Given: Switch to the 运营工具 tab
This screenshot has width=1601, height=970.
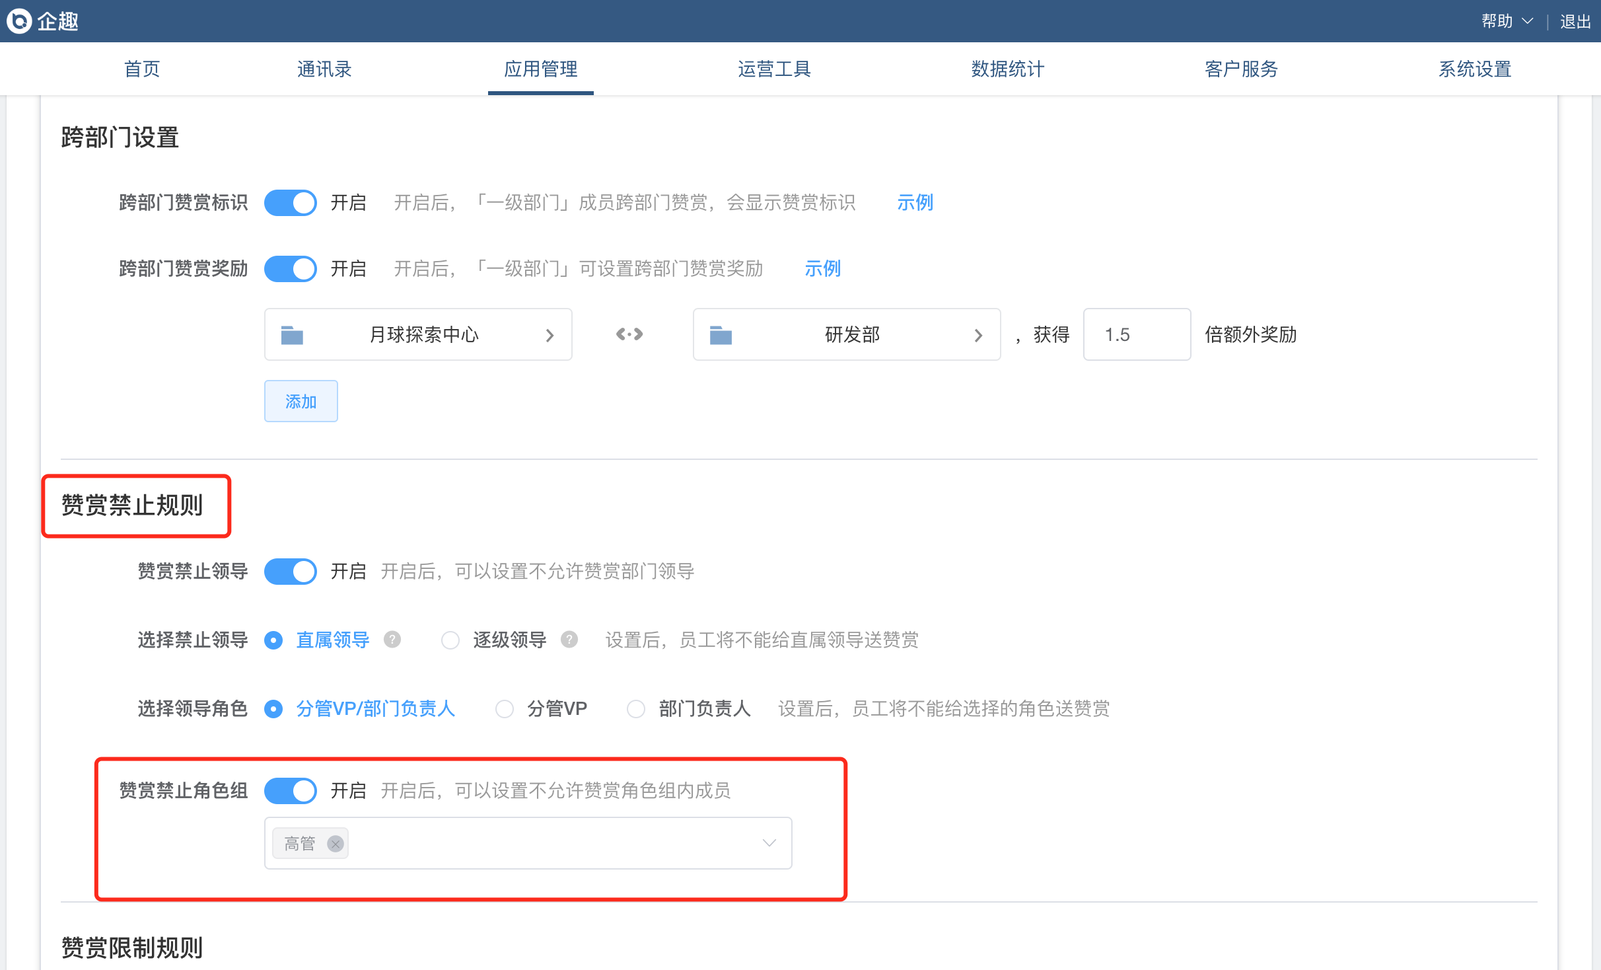Looking at the screenshot, I should pos(774,69).
